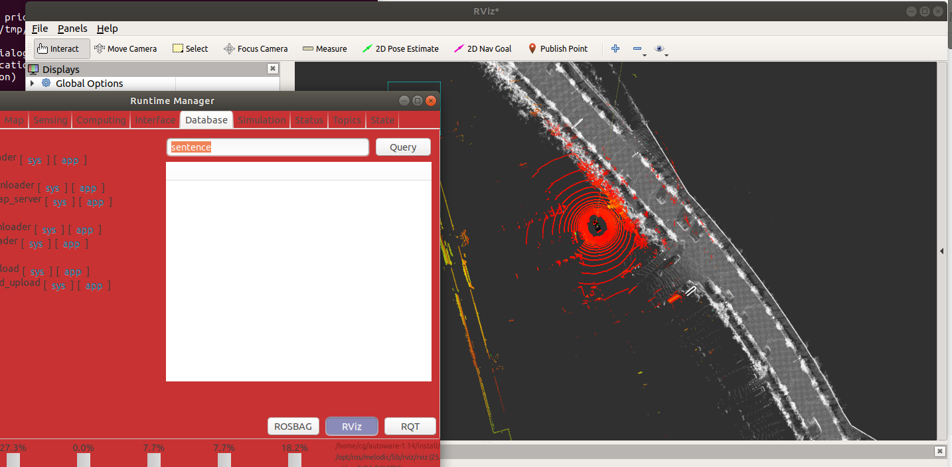The width and height of the screenshot is (952, 467).
Task: Click the Global Options gear icon
Action: point(46,84)
